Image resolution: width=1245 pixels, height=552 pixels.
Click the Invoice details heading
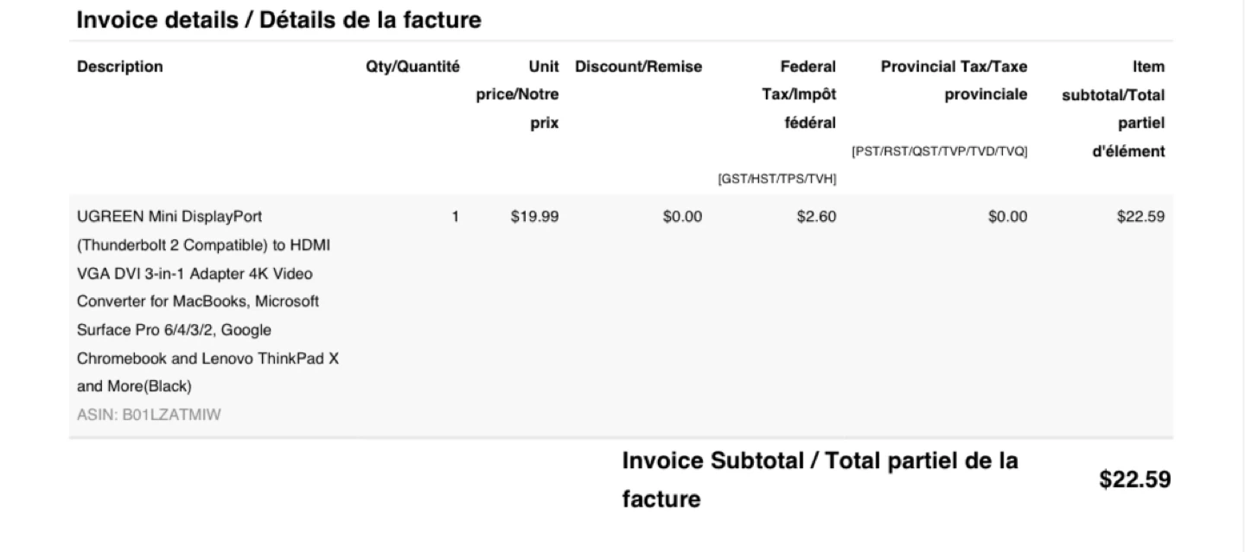pyautogui.click(x=278, y=20)
